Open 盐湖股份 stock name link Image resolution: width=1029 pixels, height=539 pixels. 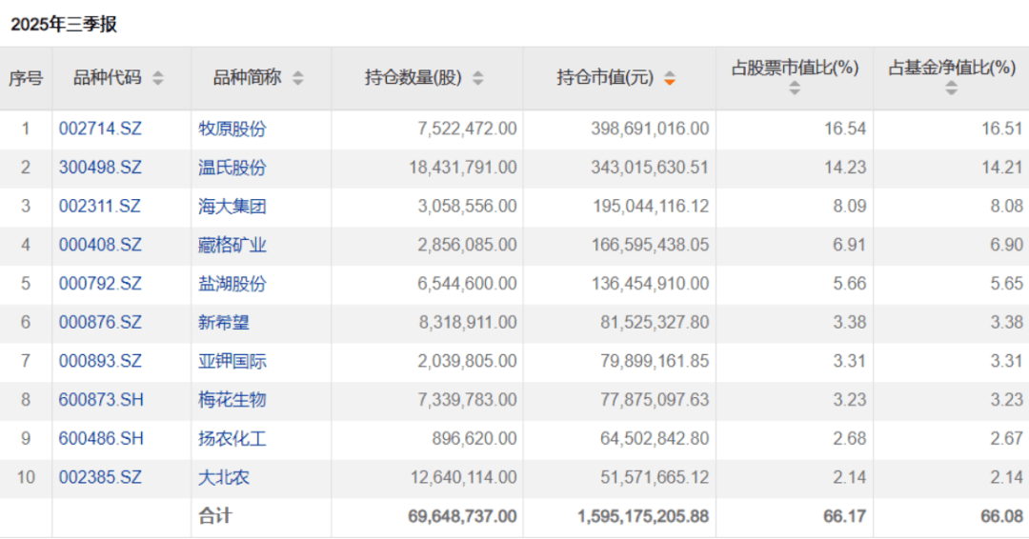tap(232, 283)
